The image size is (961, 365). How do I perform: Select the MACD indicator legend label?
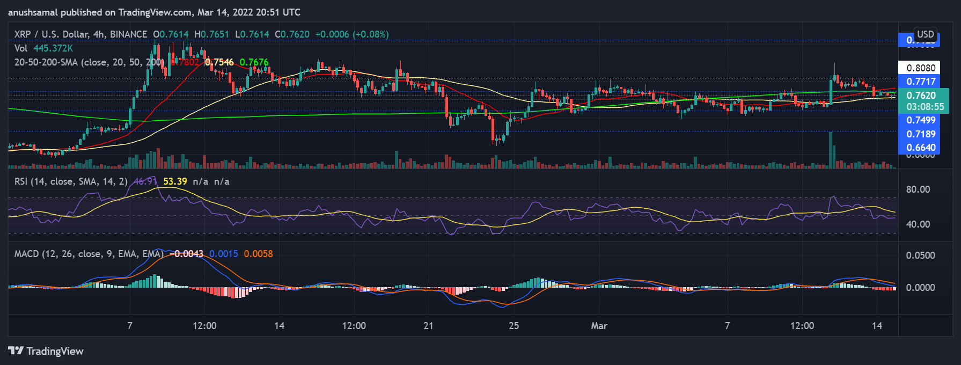pyautogui.click(x=89, y=254)
